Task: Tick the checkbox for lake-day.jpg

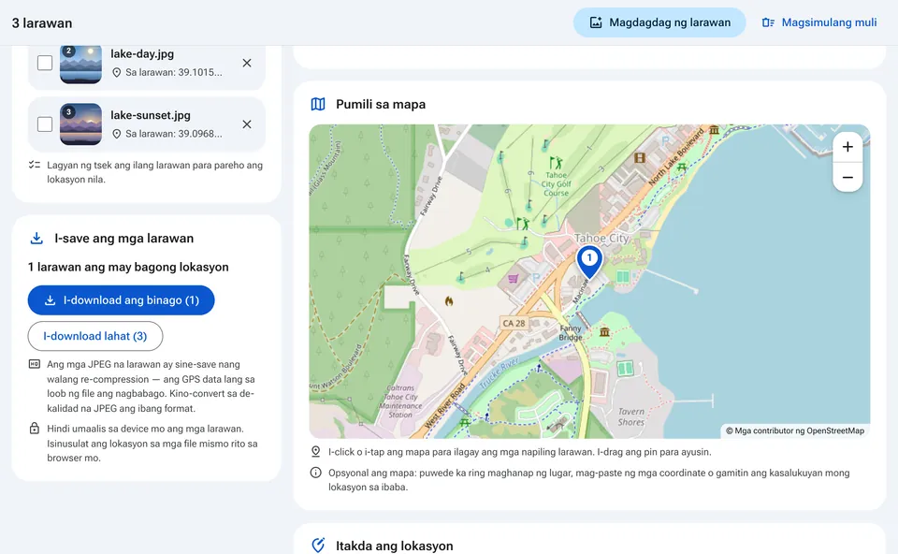Action: click(45, 63)
